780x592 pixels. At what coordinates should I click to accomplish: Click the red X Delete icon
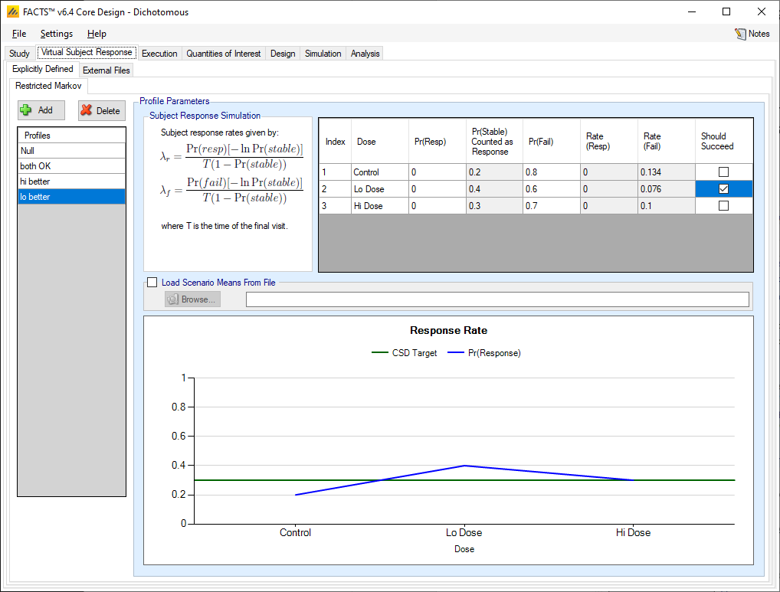pyautogui.click(x=87, y=110)
